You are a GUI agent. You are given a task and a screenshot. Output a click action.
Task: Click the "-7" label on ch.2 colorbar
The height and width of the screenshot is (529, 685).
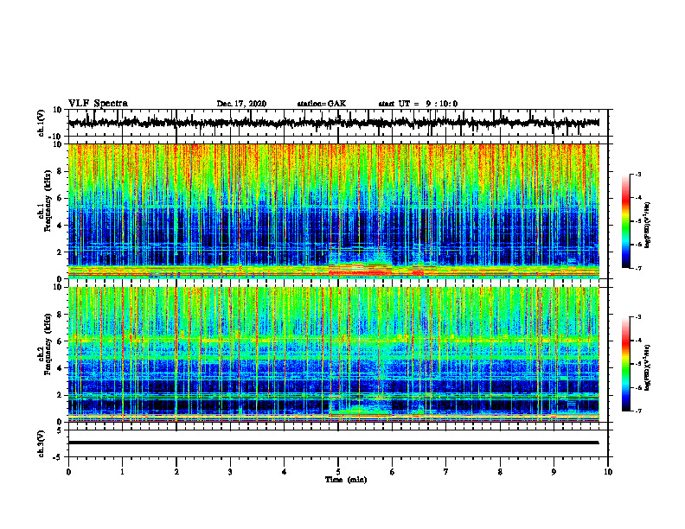click(637, 411)
